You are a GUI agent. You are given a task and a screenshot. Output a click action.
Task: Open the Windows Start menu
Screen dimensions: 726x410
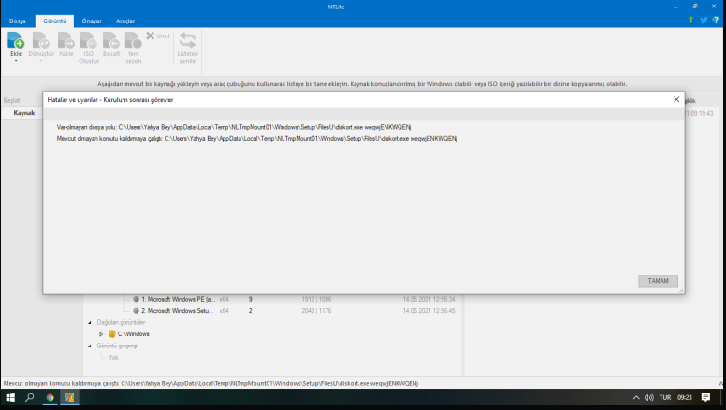point(10,397)
